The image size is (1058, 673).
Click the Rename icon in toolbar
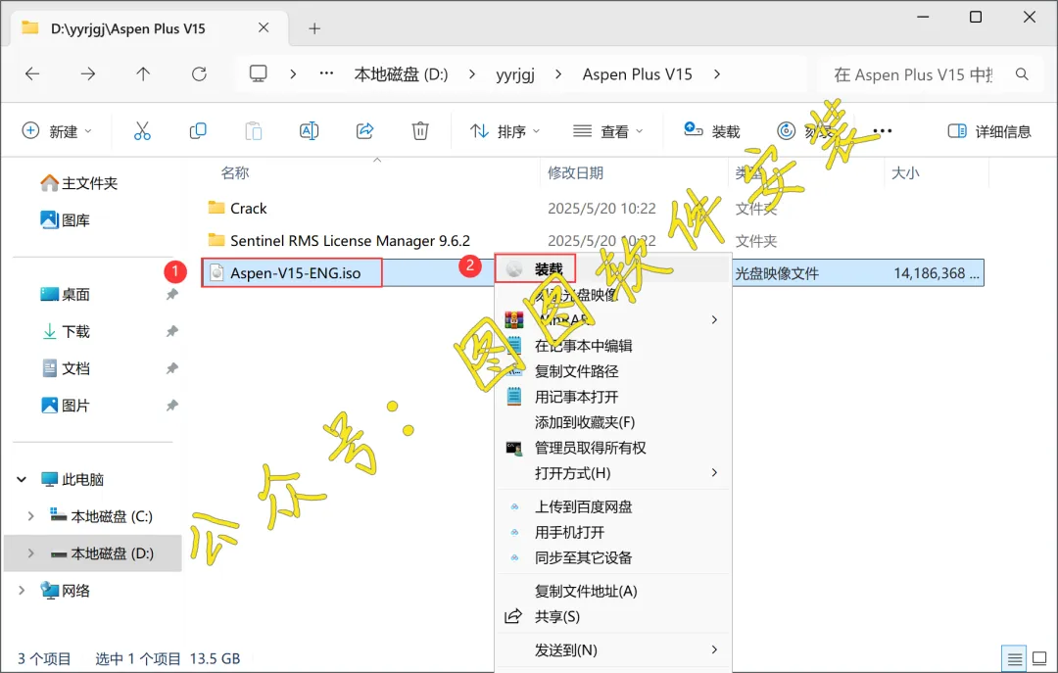309,131
